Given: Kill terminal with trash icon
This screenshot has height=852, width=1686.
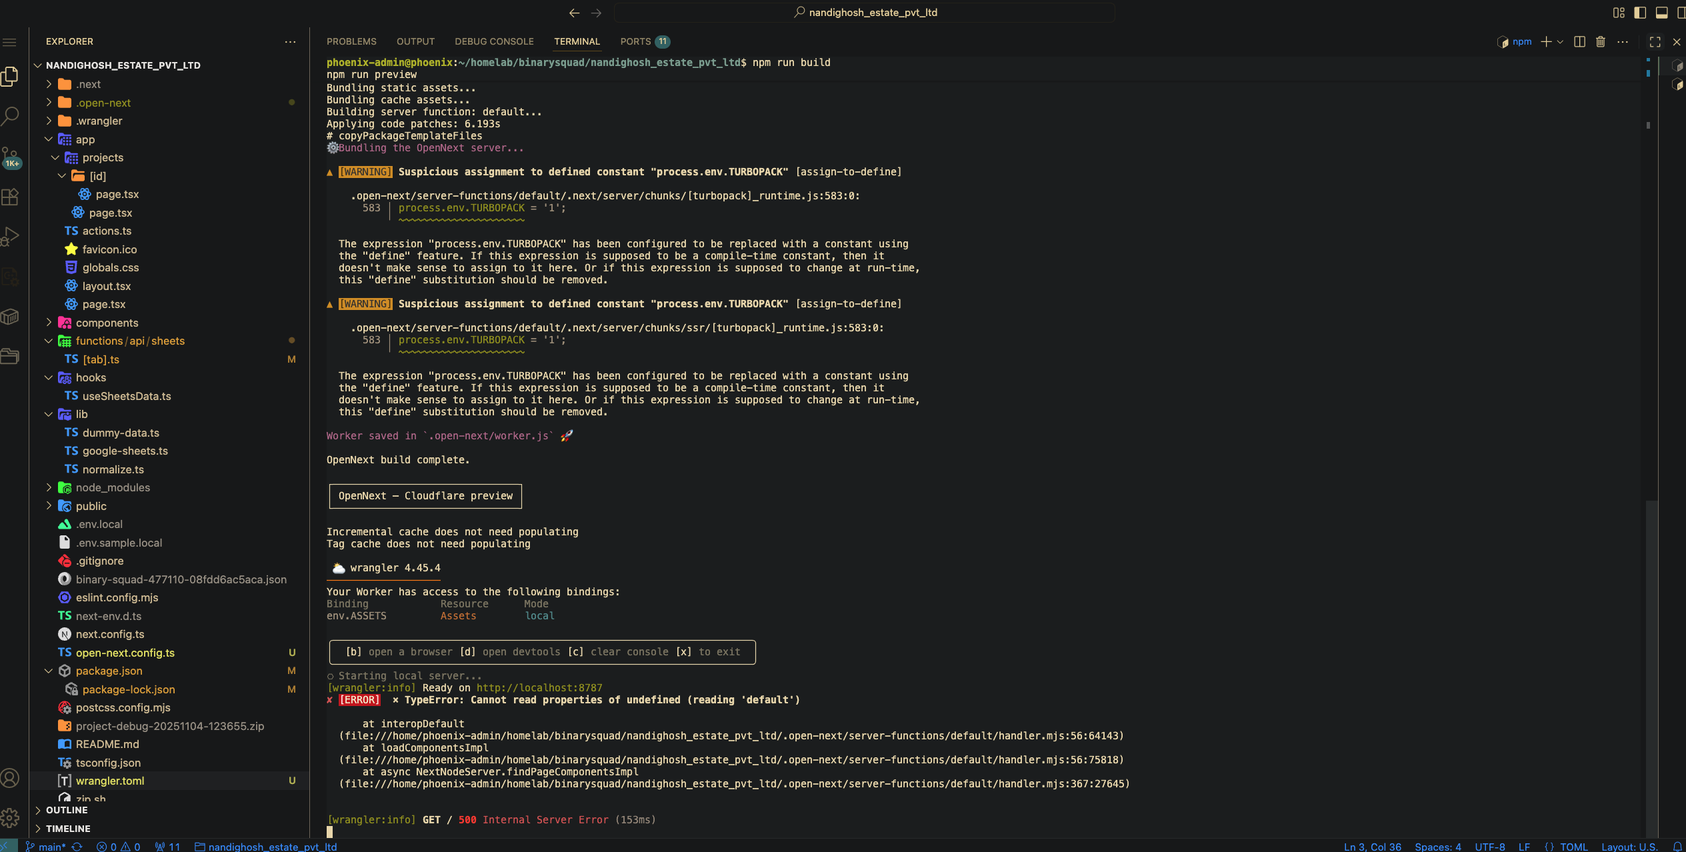Looking at the screenshot, I should (1601, 42).
